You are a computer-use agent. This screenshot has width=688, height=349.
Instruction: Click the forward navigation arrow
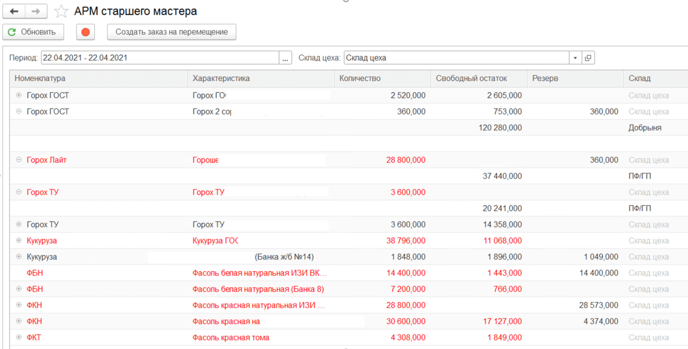coord(36,11)
